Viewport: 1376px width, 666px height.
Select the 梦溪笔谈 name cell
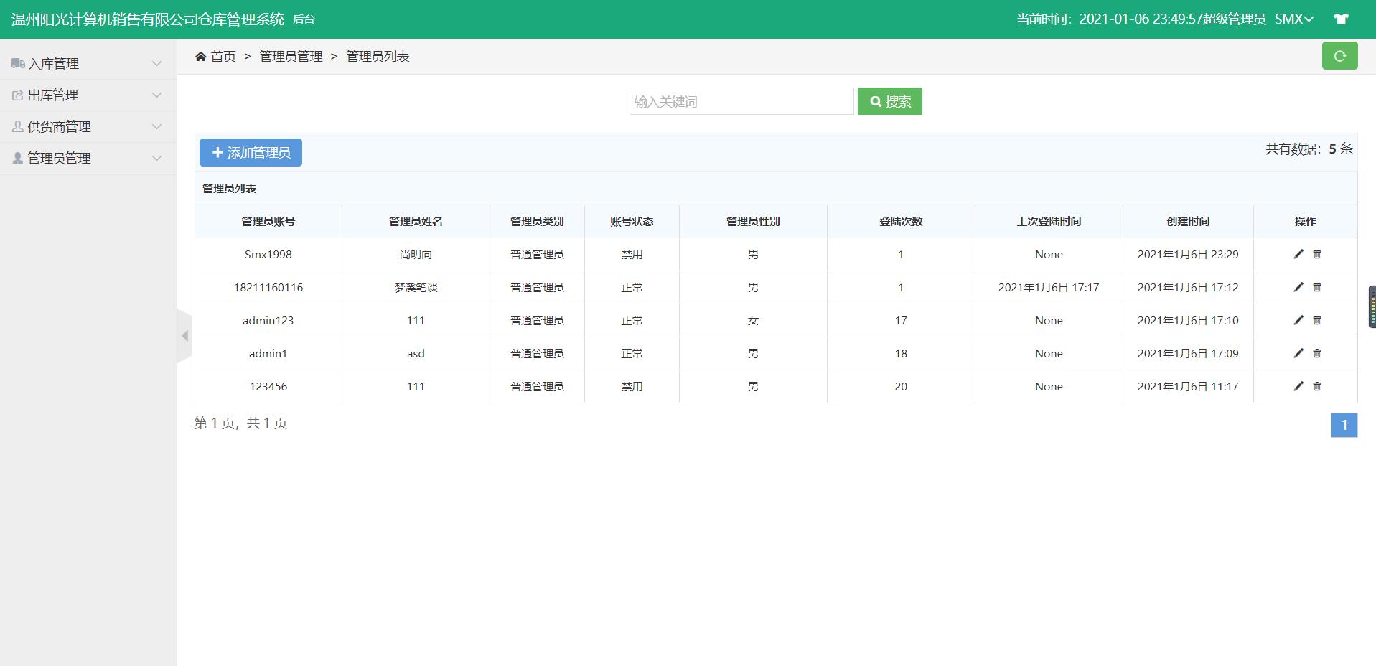pyautogui.click(x=416, y=287)
